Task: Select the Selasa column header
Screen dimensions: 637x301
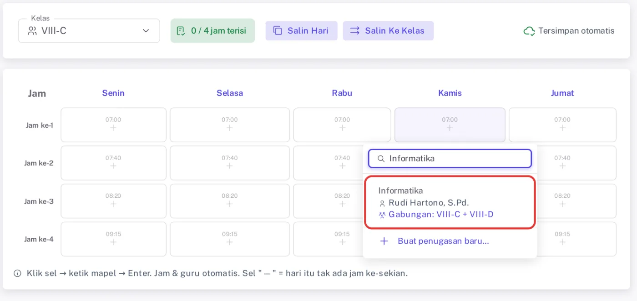Action: pos(230,93)
